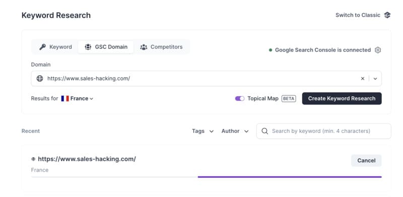Viewport: 403px width, 197px height.
Task: Click Create Keyword Research button
Action: point(342,99)
